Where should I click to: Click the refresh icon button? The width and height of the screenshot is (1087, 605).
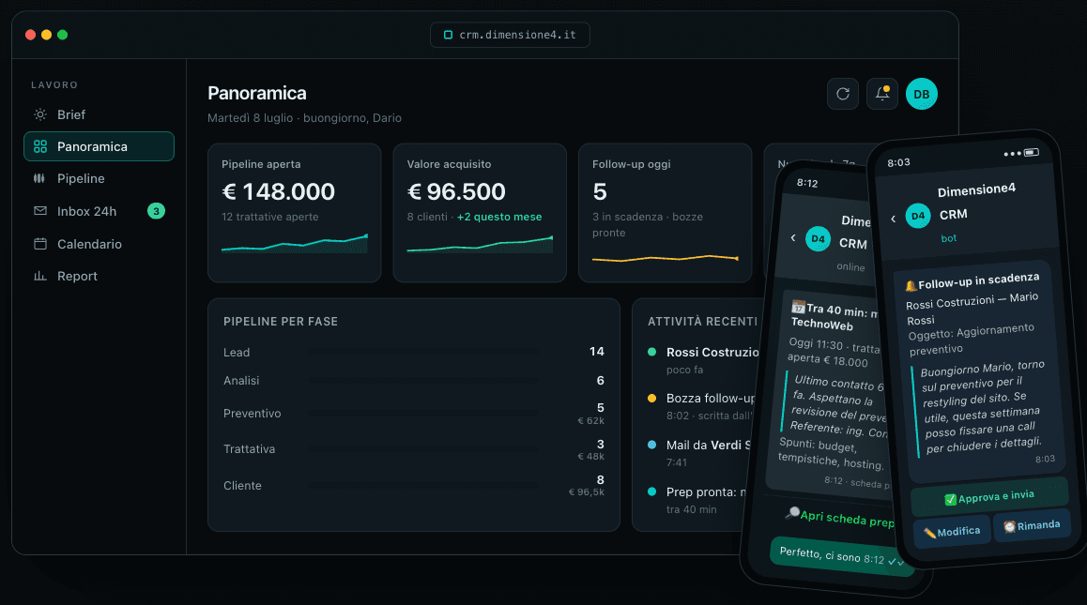843,94
